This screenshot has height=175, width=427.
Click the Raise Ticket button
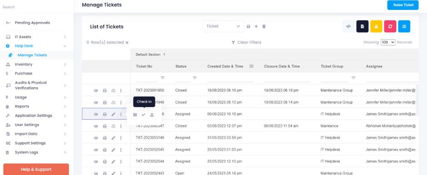tap(403, 5)
